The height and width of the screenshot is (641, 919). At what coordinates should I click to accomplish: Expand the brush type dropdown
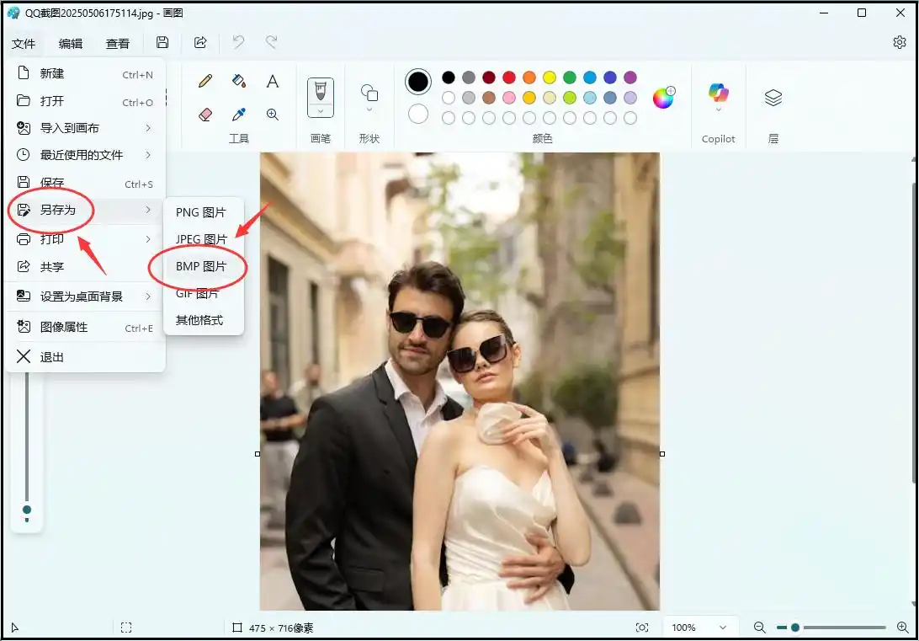tap(320, 110)
